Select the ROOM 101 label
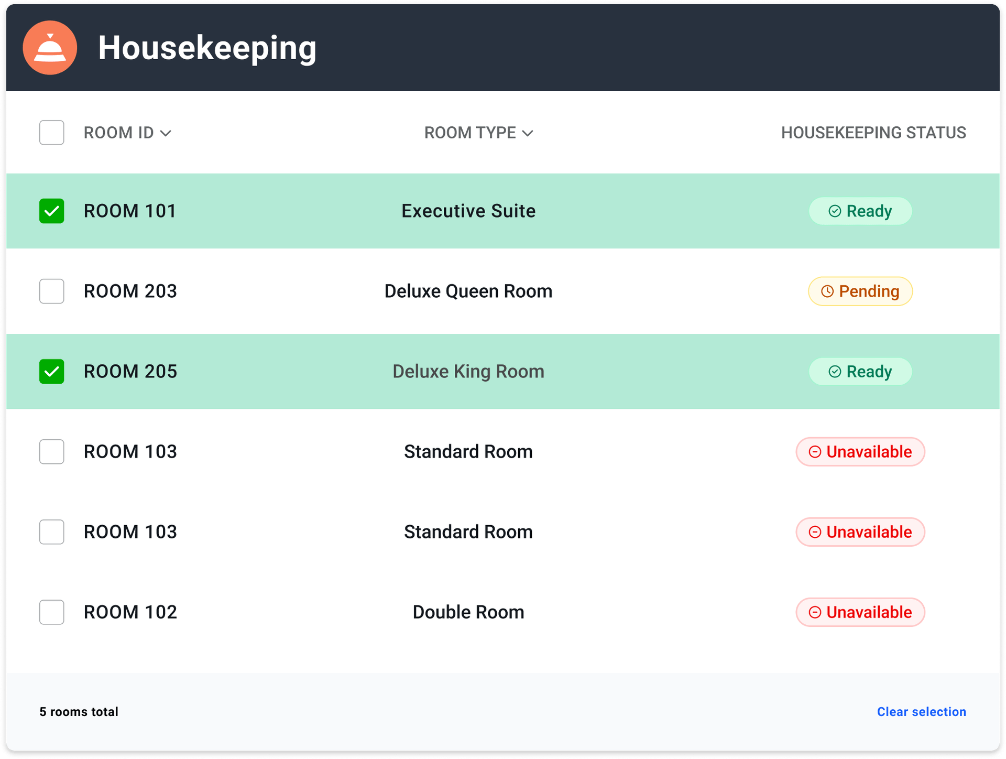 (130, 211)
